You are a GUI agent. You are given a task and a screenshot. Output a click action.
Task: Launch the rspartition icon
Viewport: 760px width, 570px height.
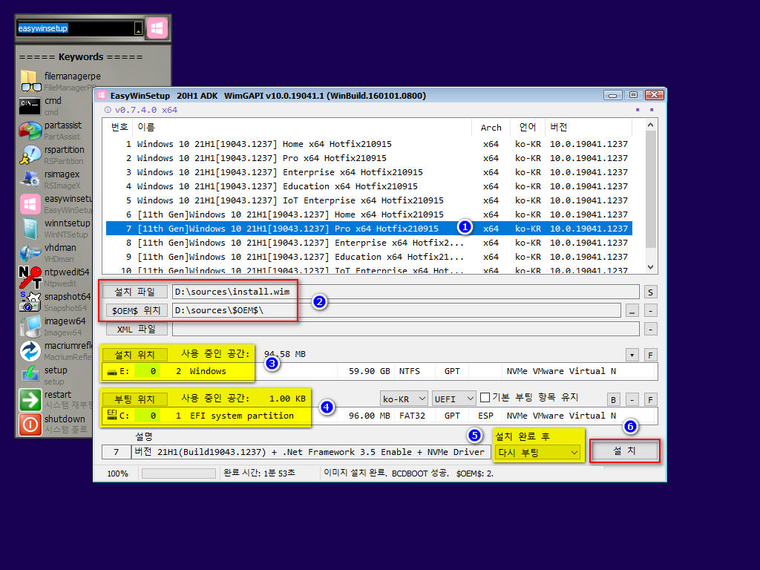30,154
